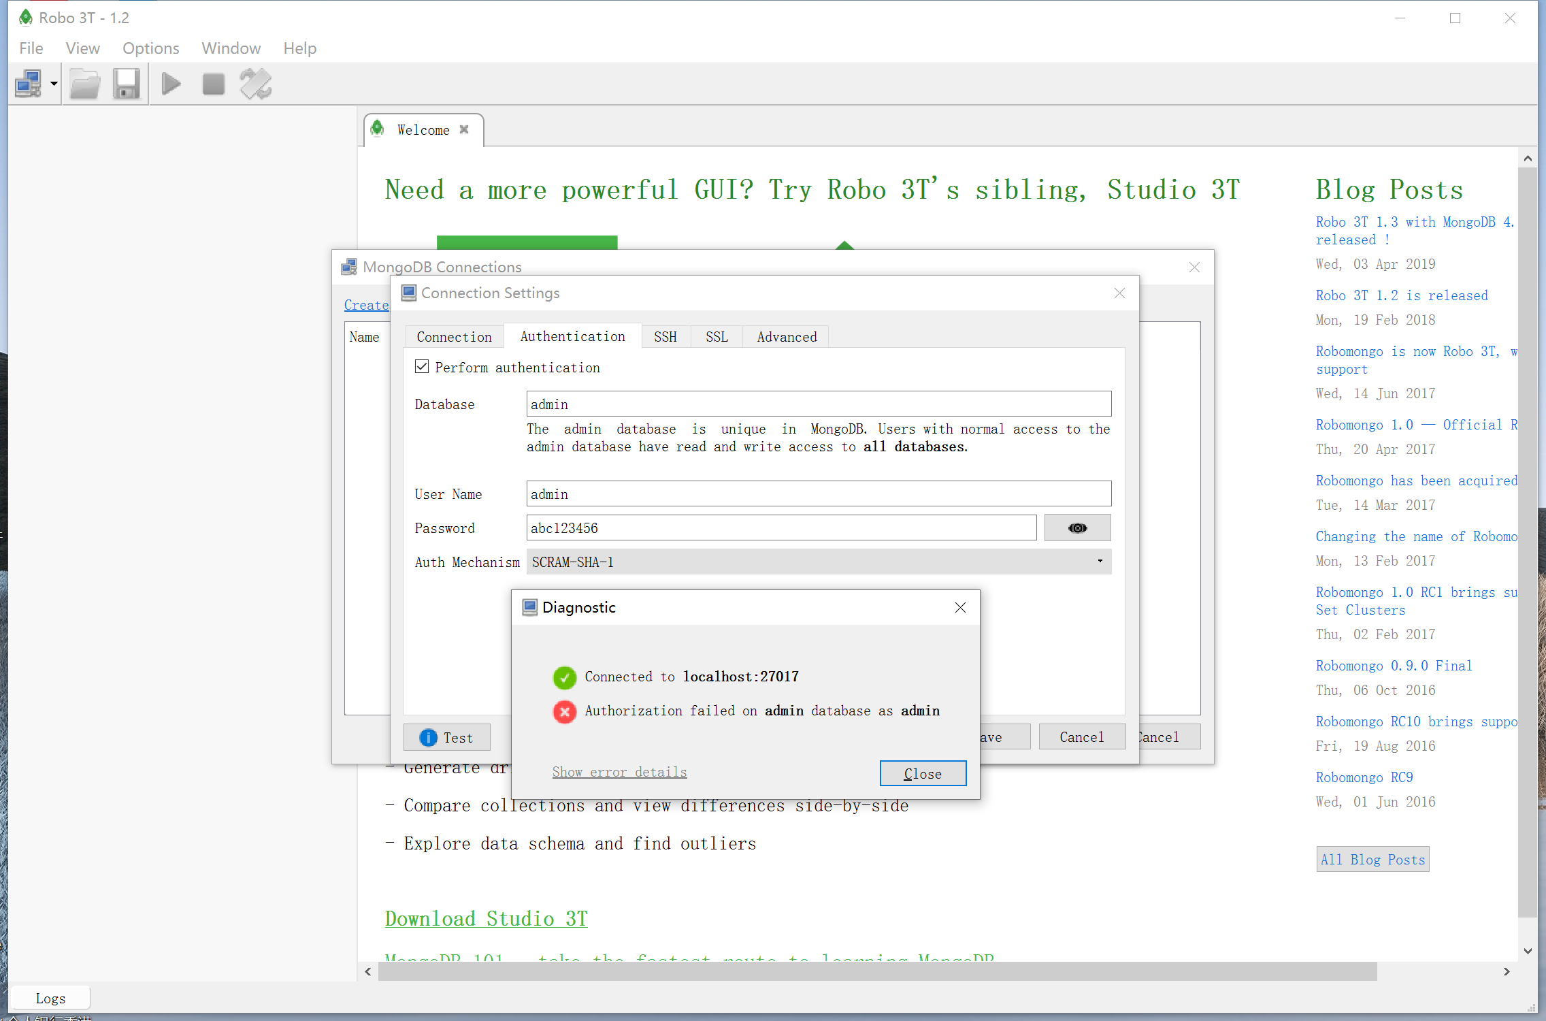Screen dimensions: 1546x1021
Task: Click the connect computers toolbar icon
Action: 29,84
